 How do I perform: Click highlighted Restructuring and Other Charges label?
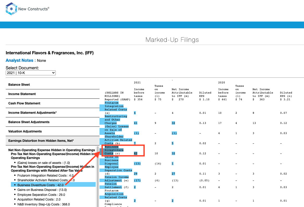[x=116, y=120]
